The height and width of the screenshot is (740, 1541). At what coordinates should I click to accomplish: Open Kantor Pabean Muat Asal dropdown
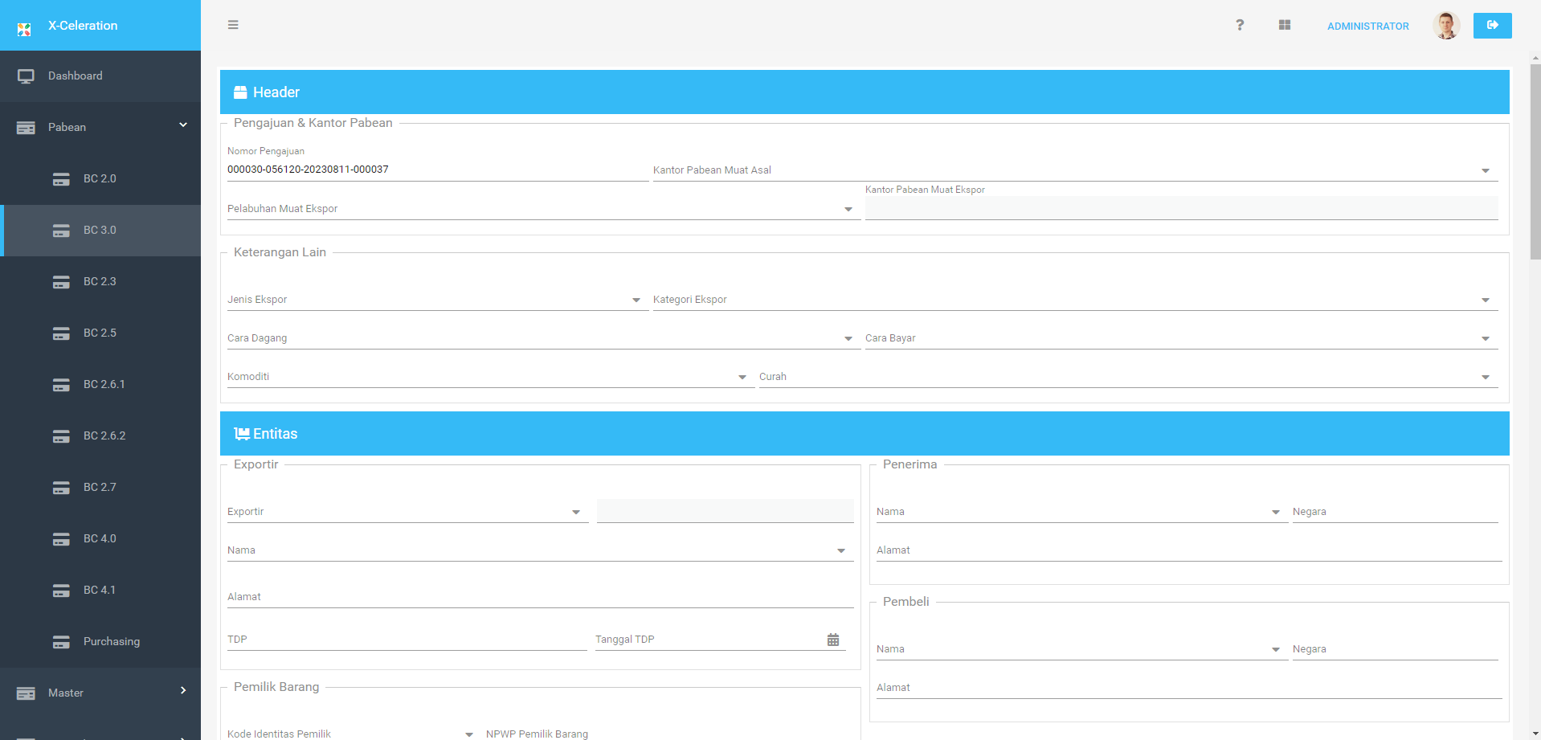tap(1075, 170)
